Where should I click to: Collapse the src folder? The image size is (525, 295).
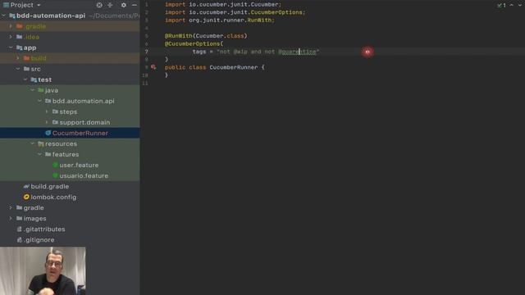point(18,69)
